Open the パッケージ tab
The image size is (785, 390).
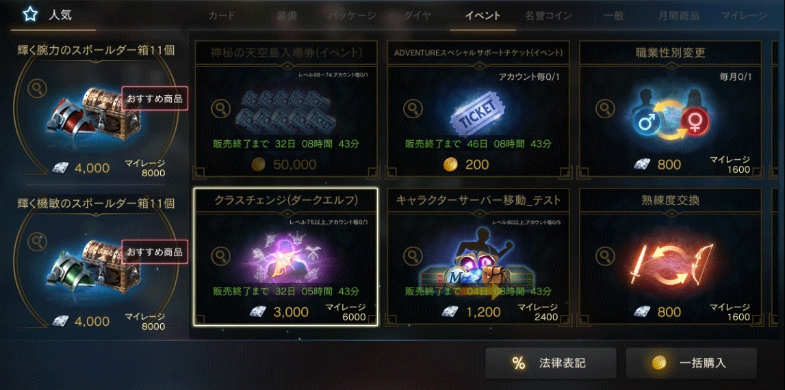pyautogui.click(x=352, y=16)
